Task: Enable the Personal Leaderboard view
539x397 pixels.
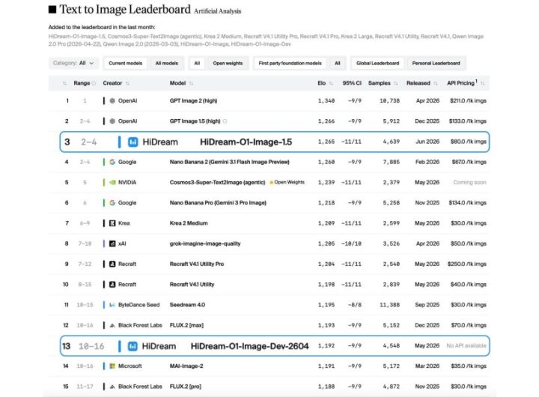Action: pyautogui.click(x=436, y=64)
